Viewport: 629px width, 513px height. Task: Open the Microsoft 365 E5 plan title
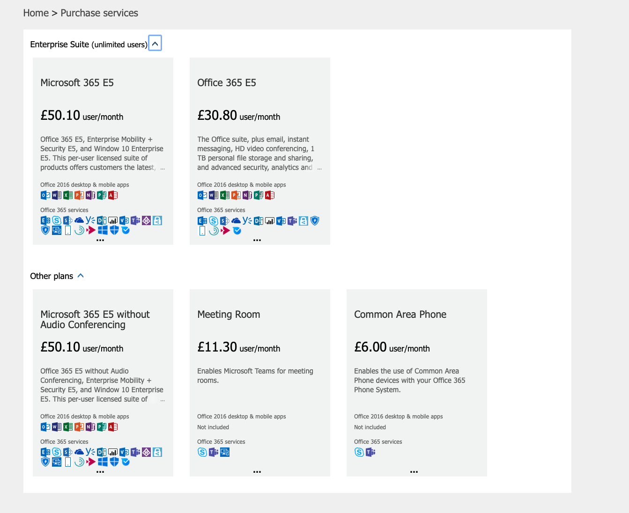77,83
